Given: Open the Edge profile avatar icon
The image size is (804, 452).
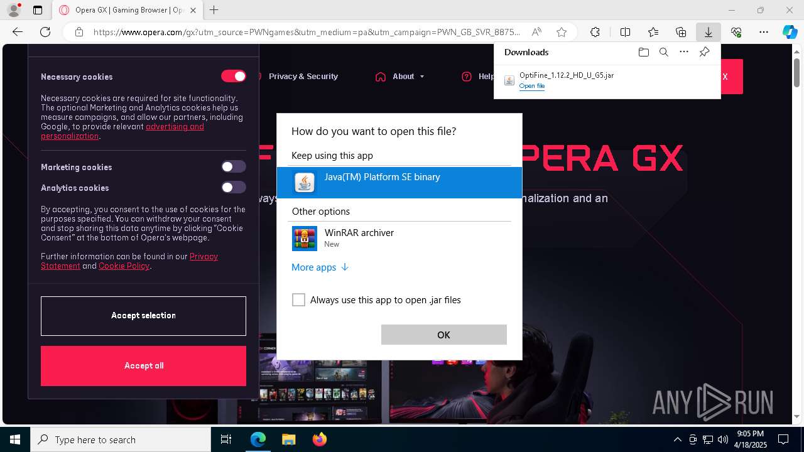Looking at the screenshot, I should click(14, 10).
